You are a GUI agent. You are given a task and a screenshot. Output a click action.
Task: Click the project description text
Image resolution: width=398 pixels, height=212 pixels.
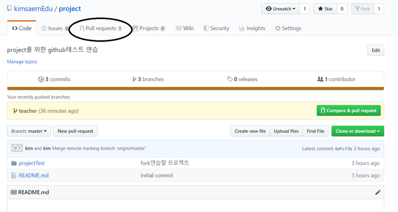[52, 49]
